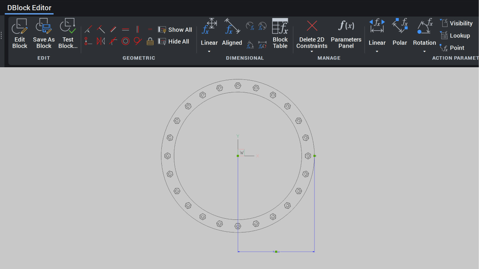Expand the Linear dimensional constraint dropdown arrow
Screen dimensions: 479x269
[209, 51]
